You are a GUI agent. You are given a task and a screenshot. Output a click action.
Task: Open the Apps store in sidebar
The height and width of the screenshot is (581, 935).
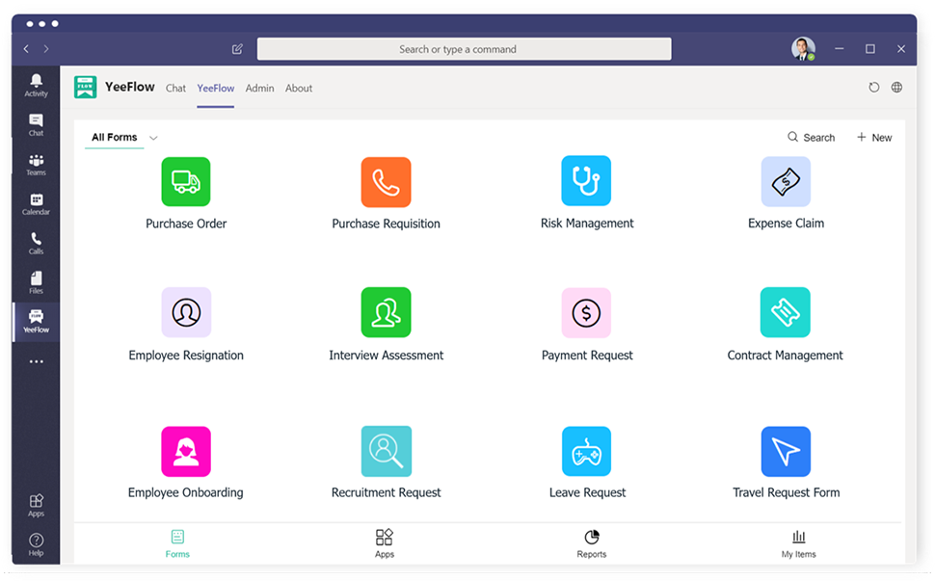click(36, 505)
